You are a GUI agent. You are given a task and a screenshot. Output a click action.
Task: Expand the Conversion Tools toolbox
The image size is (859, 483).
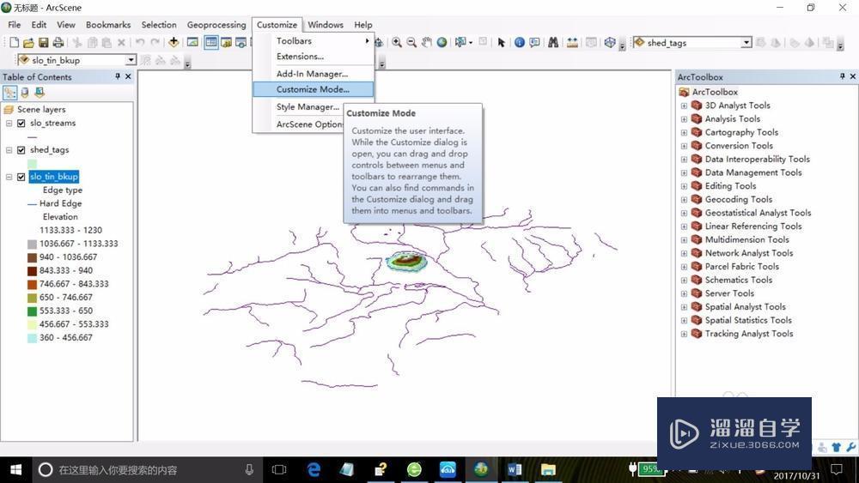coord(684,146)
